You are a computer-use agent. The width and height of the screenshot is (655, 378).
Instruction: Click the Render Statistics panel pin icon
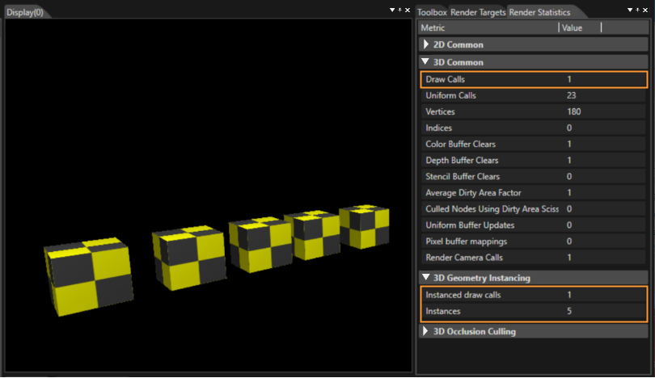(x=637, y=10)
